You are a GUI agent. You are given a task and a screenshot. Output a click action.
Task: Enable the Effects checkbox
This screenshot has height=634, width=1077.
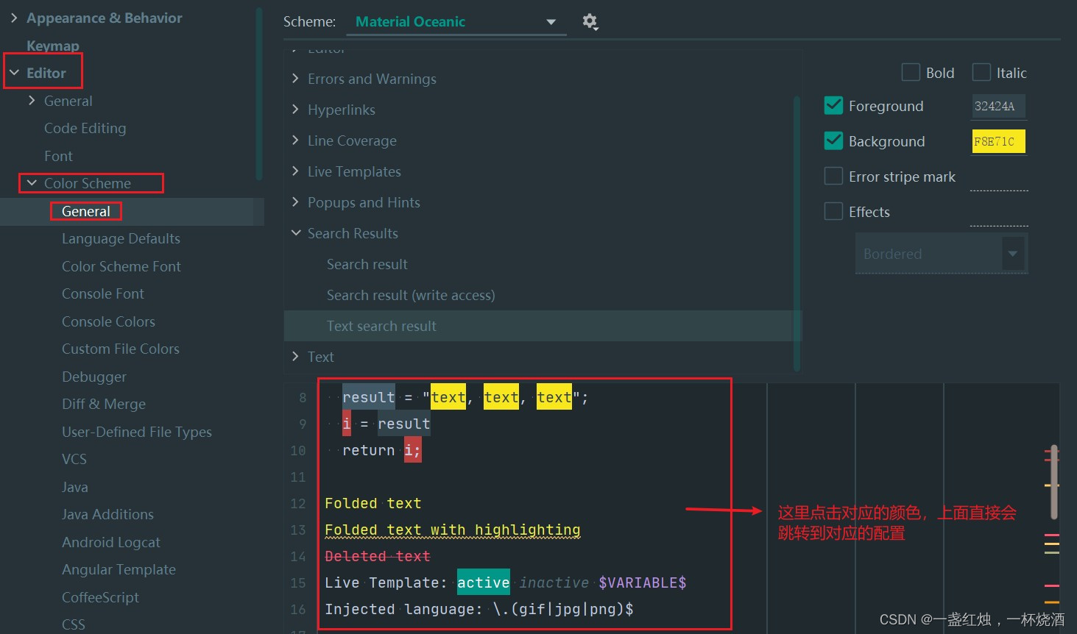pos(833,212)
